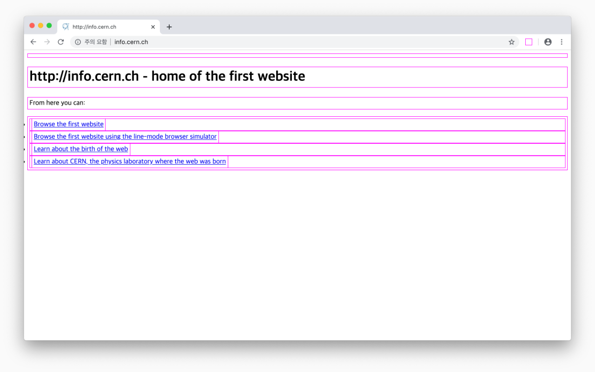Click the From here you can text

pyautogui.click(x=57, y=103)
